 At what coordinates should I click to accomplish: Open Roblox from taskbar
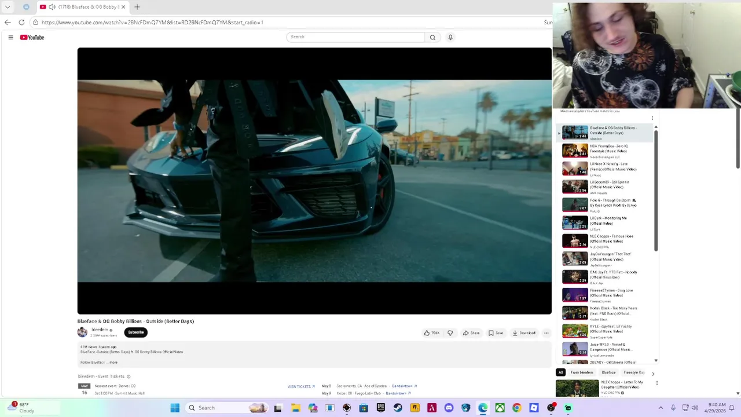[x=534, y=408]
